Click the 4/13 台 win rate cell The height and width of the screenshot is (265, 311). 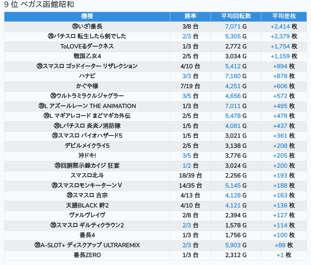[x=190, y=196]
